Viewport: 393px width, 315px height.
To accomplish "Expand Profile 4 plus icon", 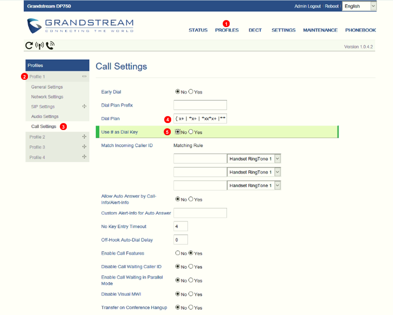I will 84,157.
